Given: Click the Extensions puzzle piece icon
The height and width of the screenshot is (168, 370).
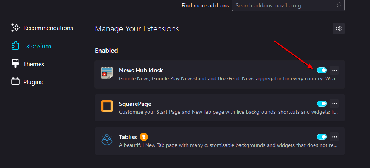Looking at the screenshot, I should [x=15, y=46].
